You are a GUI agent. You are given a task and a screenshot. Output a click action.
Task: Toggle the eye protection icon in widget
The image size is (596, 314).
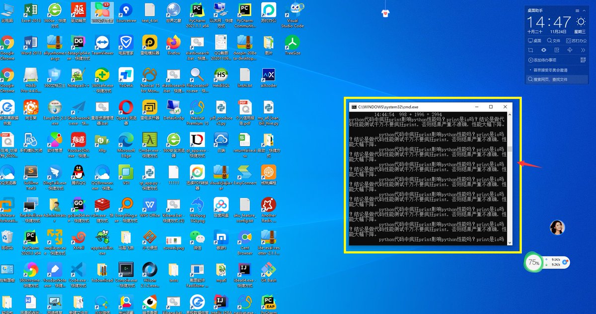click(544, 50)
